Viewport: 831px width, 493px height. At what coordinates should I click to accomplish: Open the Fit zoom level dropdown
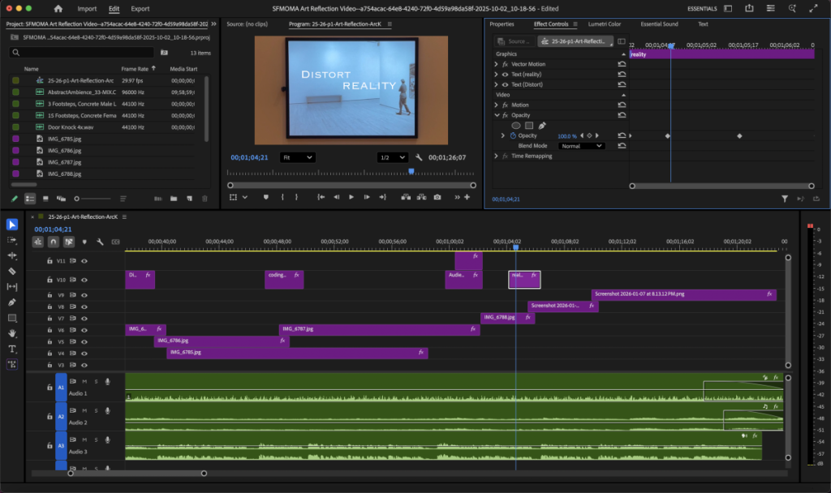[297, 157]
